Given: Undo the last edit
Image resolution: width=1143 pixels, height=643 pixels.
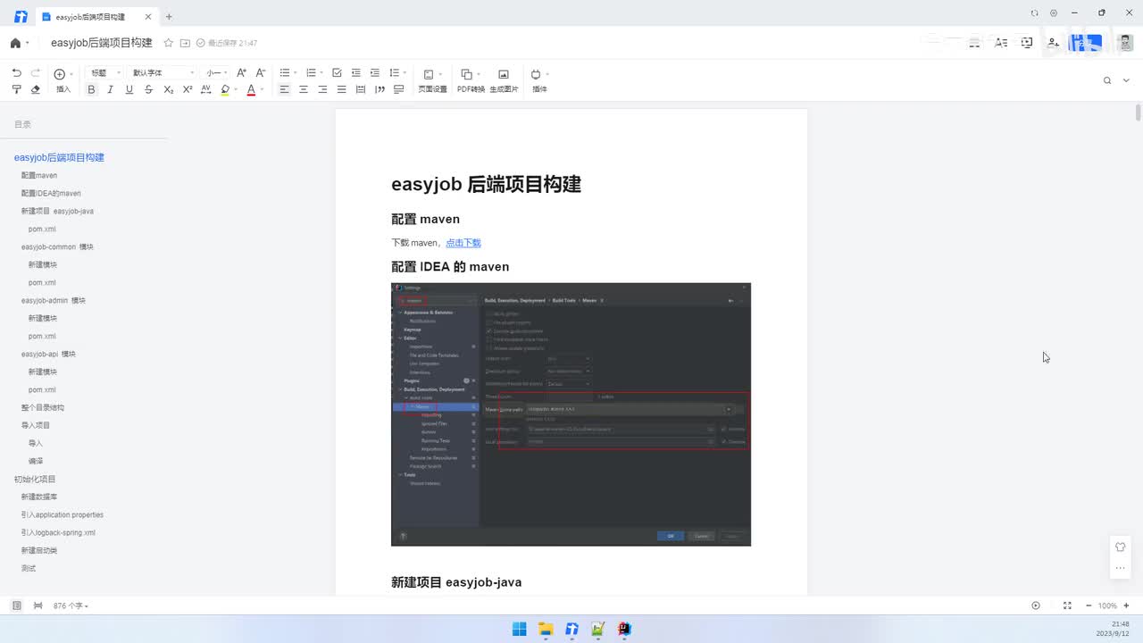Looking at the screenshot, I should (16, 73).
